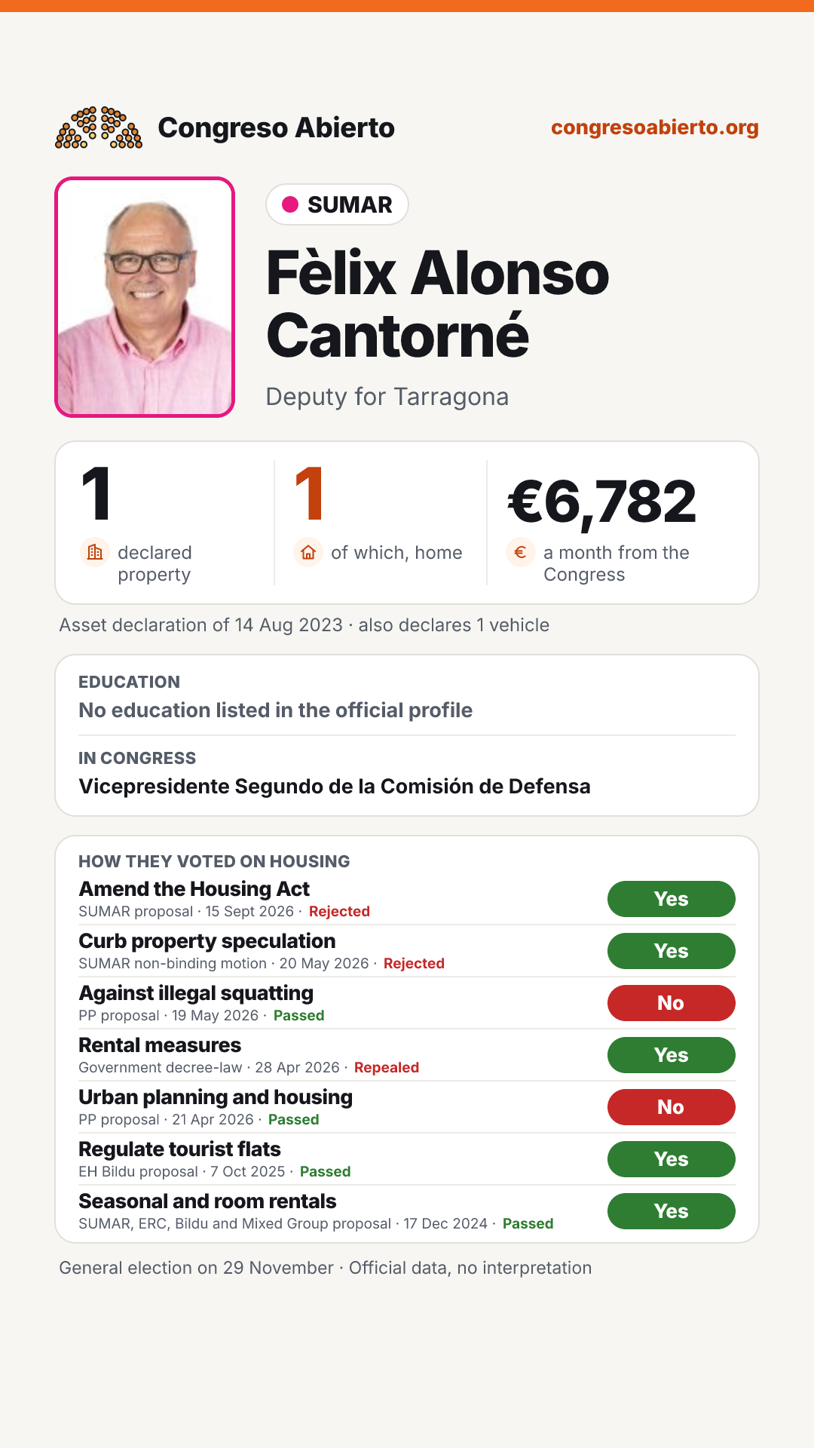This screenshot has width=814, height=1448.
Task: Click the €6,782 monthly salary figure
Action: click(602, 502)
